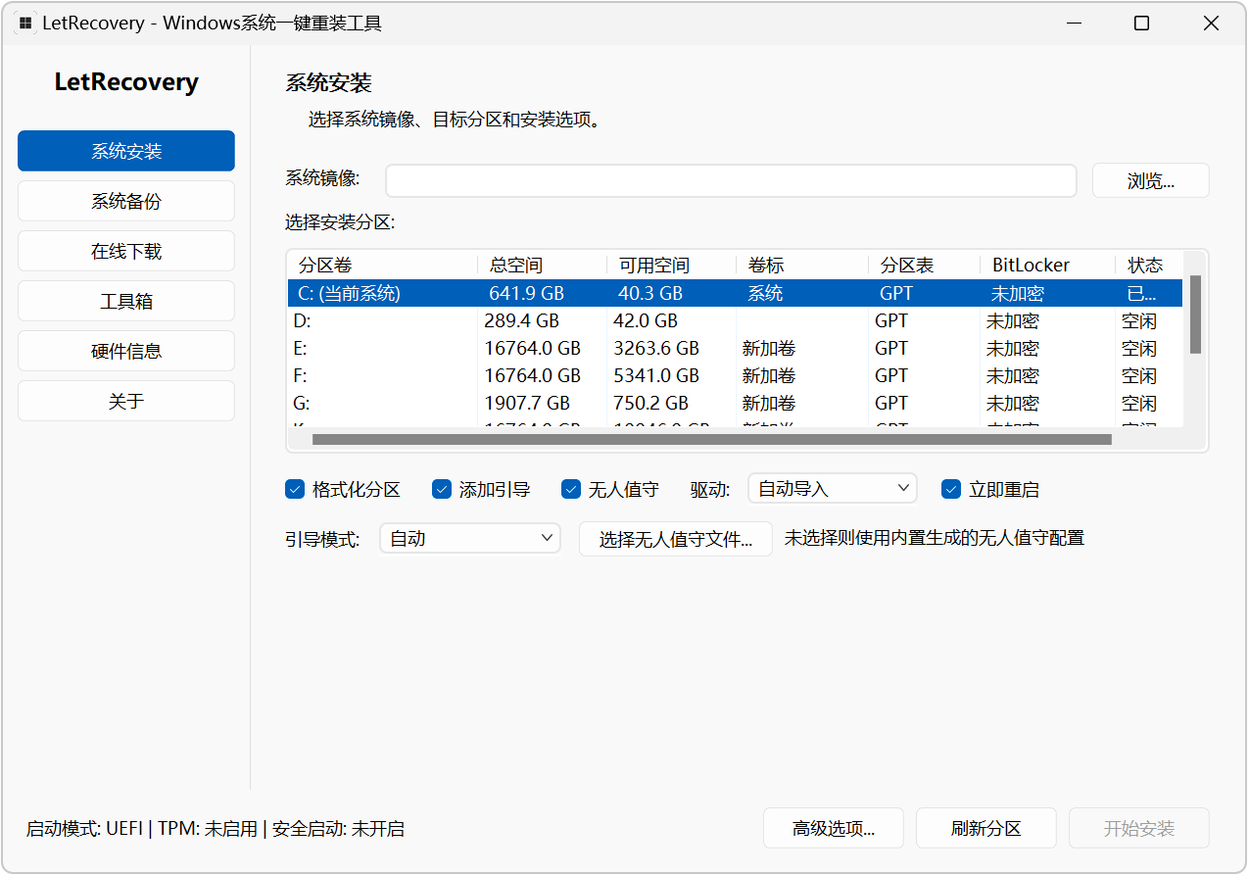This screenshot has height=875, width=1249.
Task: Click 选择无人值守文件... button
Action: click(x=676, y=539)
